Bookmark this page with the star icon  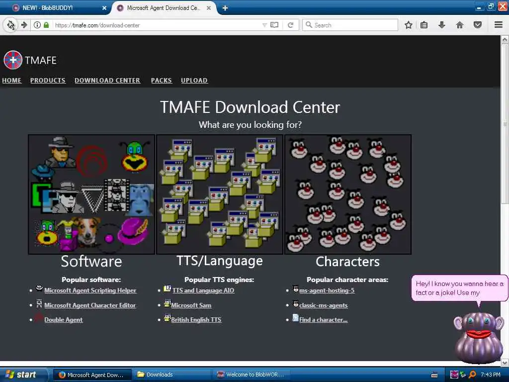[409, 25]
